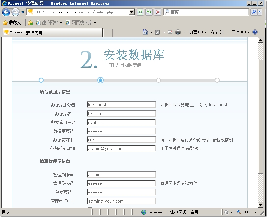Click the 用于发送程序错误报告 hint text

tap(180, 148)
